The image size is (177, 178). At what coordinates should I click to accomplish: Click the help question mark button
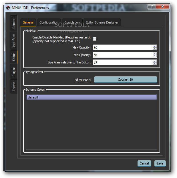(x=152, y=6)
